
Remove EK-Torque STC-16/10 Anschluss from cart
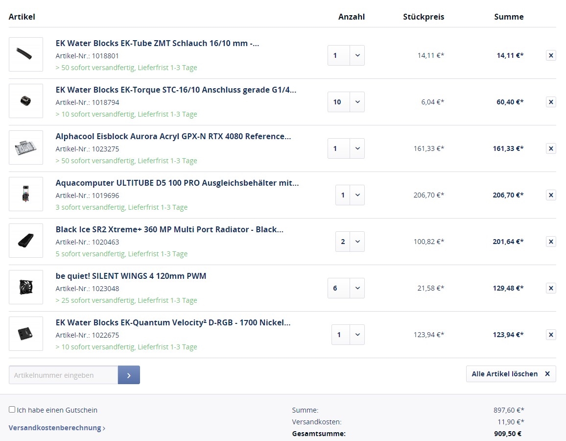(x=551, y=102)
